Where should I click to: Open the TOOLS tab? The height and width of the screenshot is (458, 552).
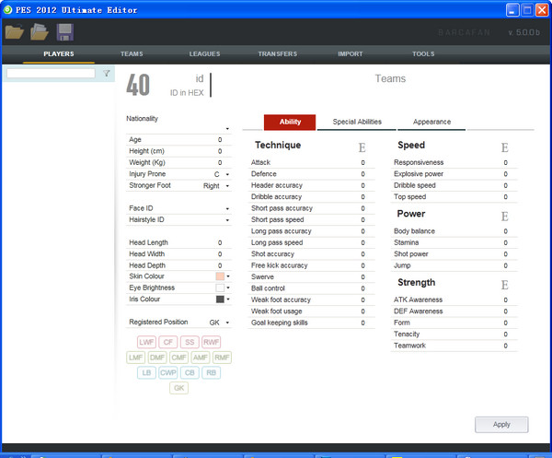[423, 54]
